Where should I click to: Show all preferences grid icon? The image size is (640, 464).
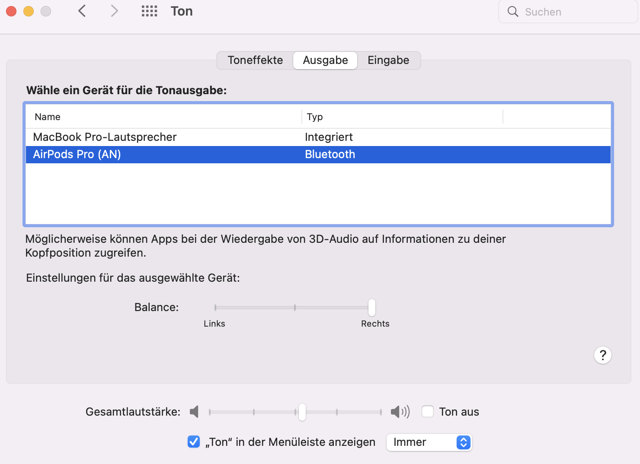pyautogui.click(x=149, y=11)
